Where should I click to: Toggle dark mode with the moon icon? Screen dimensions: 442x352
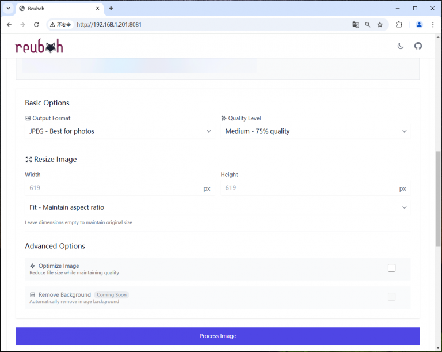tap(401, 46)
